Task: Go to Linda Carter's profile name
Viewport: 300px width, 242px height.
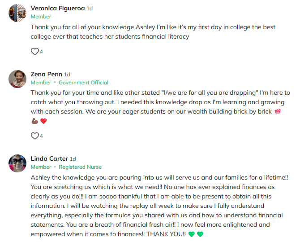Action: [x=49, y=158]
